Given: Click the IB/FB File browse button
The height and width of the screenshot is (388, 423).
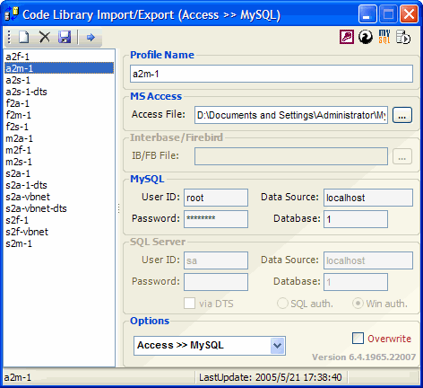Looking at the screenshot, I should click(402, 156).
